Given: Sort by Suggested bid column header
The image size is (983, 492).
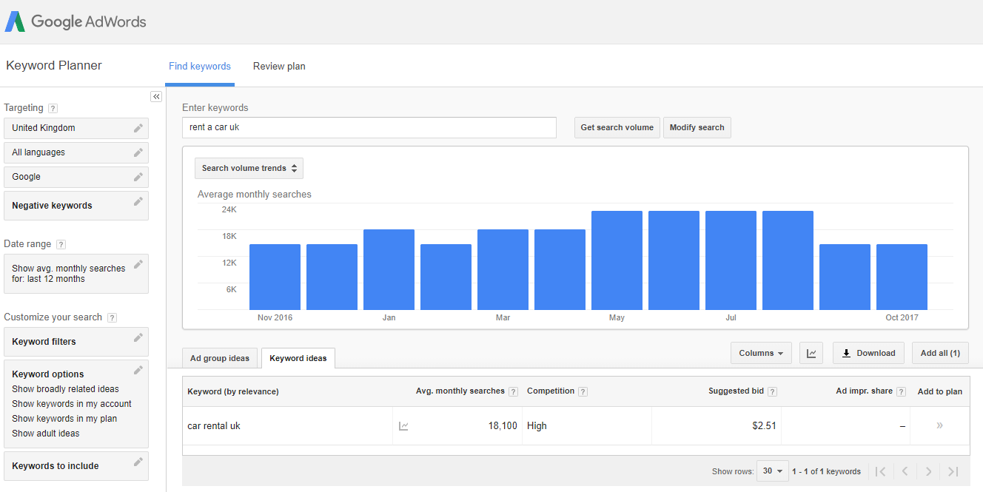Looking at the screenshot, I should coord(736,391).
